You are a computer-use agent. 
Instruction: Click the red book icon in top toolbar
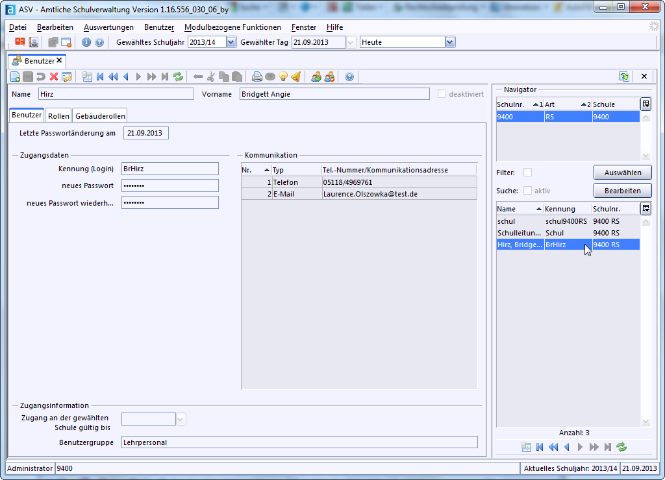[x=19, y=42]
